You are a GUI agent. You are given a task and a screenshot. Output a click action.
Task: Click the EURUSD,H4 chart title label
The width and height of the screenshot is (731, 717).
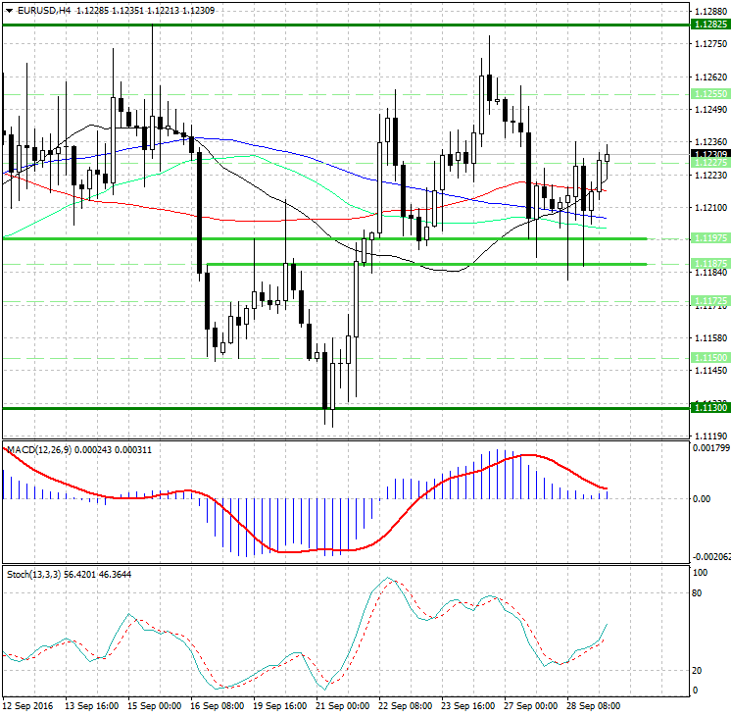coord(40,10)
